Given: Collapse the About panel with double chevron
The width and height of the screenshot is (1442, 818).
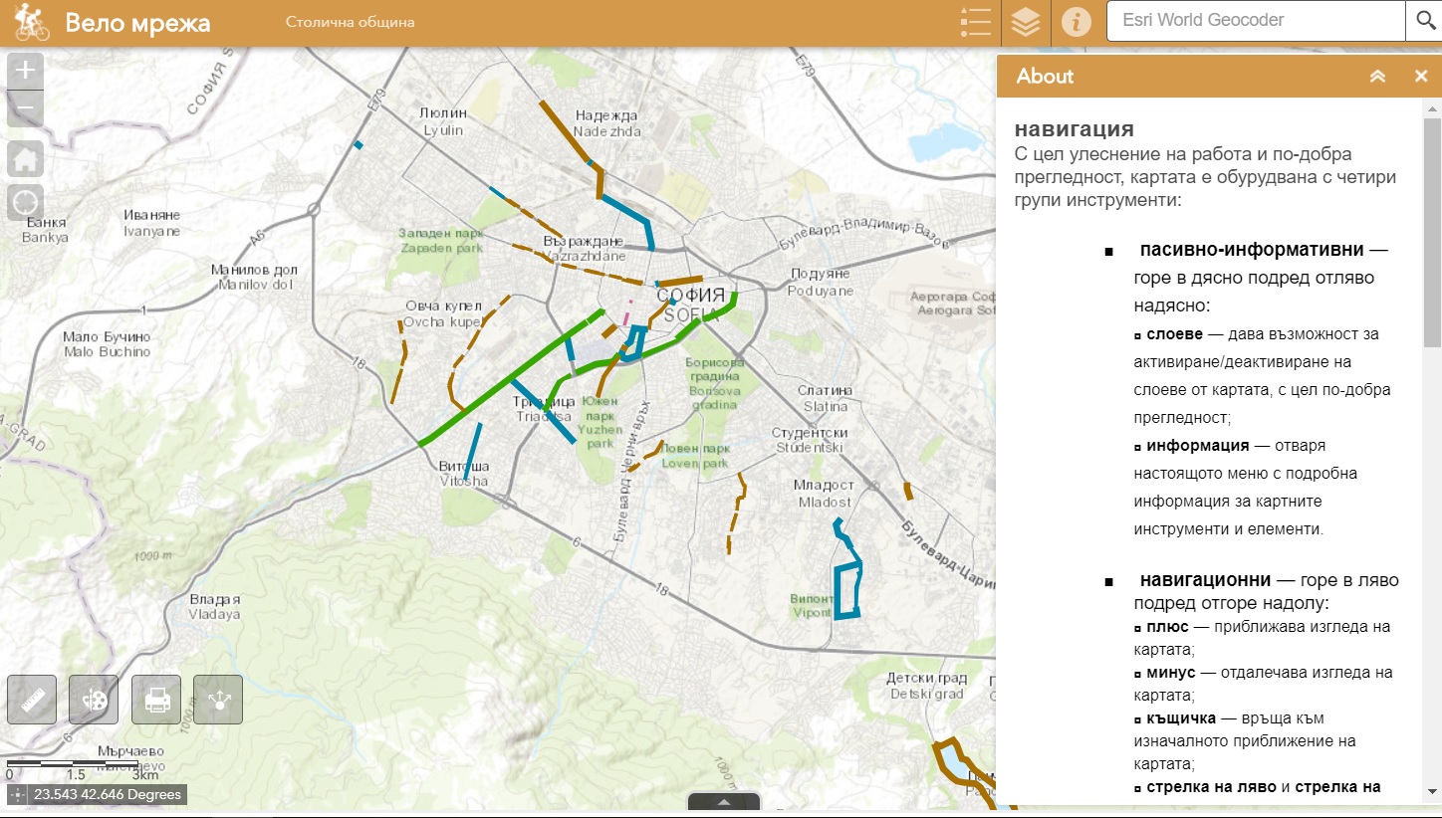Looking at the screenshot, I should (x=1378, y=77).
